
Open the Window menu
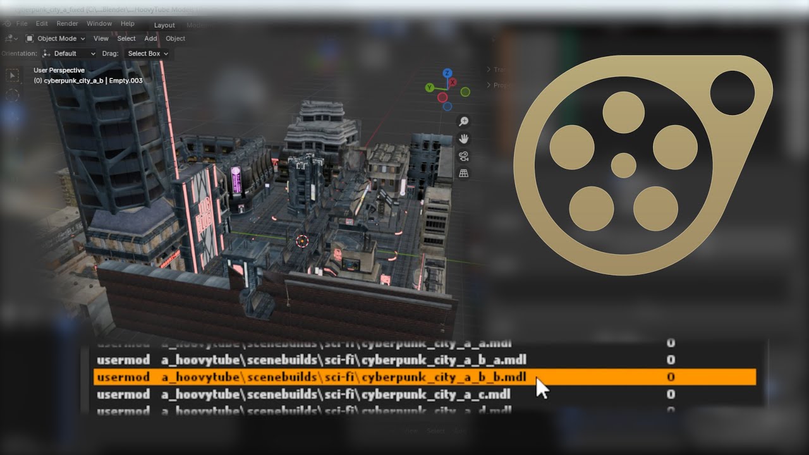point(99,23)
